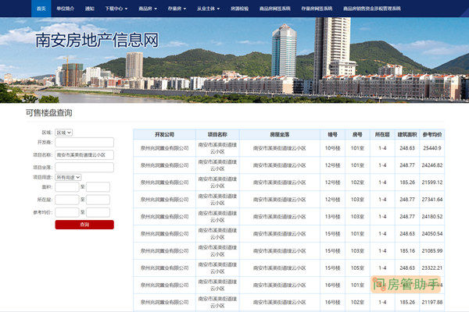Focus the 项目坐落 input field
The width and height of the screenshot is (469, 312).
tap(84, 168)
